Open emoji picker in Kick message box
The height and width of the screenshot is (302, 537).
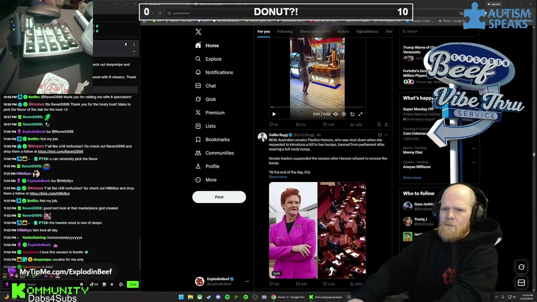tap(81, 284)
